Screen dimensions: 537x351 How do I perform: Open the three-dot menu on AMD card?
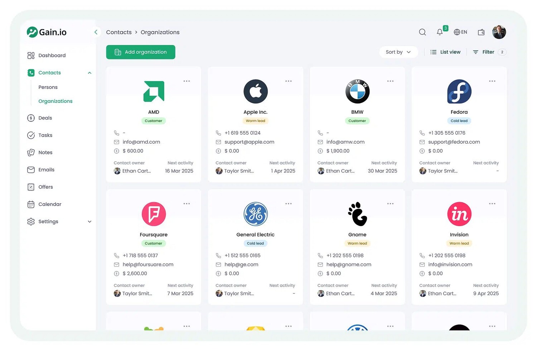click(x=187, y=81)
